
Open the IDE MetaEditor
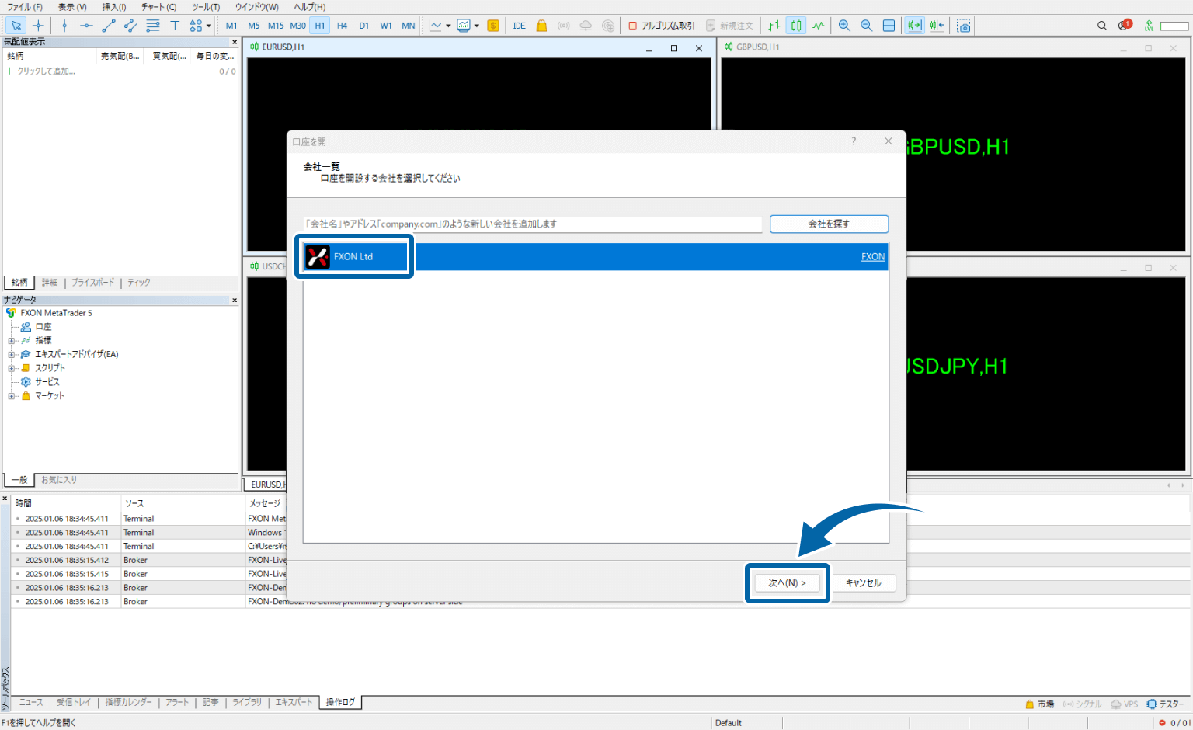pyautogui.click(x=519, y=26)
